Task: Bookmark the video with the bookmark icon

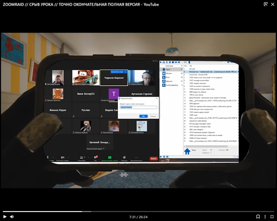Action: pyautogui.click(x=258, y=217)
